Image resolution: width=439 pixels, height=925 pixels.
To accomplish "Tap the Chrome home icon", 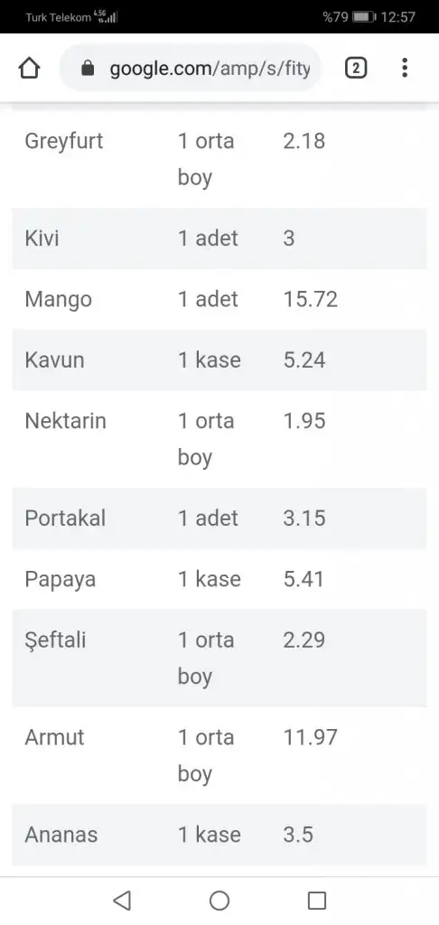I will 29,69.
